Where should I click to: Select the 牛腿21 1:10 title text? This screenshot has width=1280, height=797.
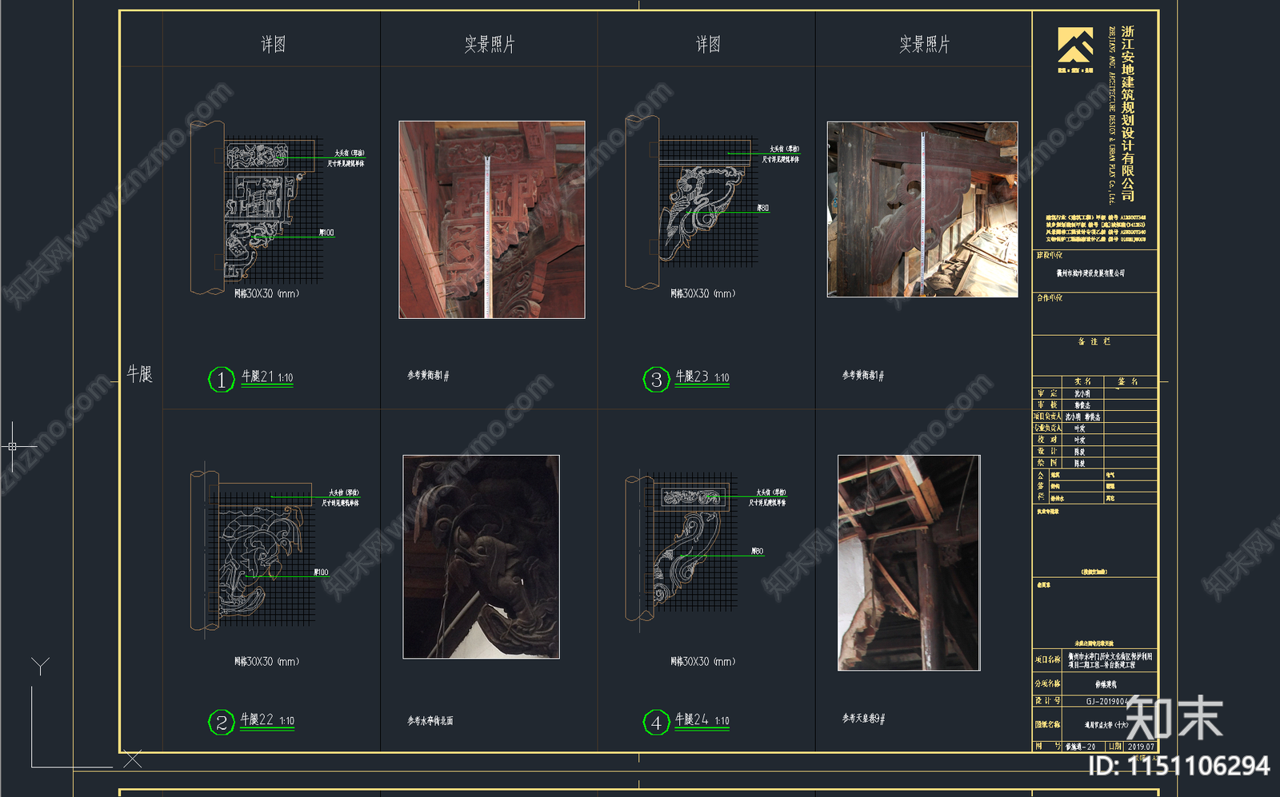[267, 377]
